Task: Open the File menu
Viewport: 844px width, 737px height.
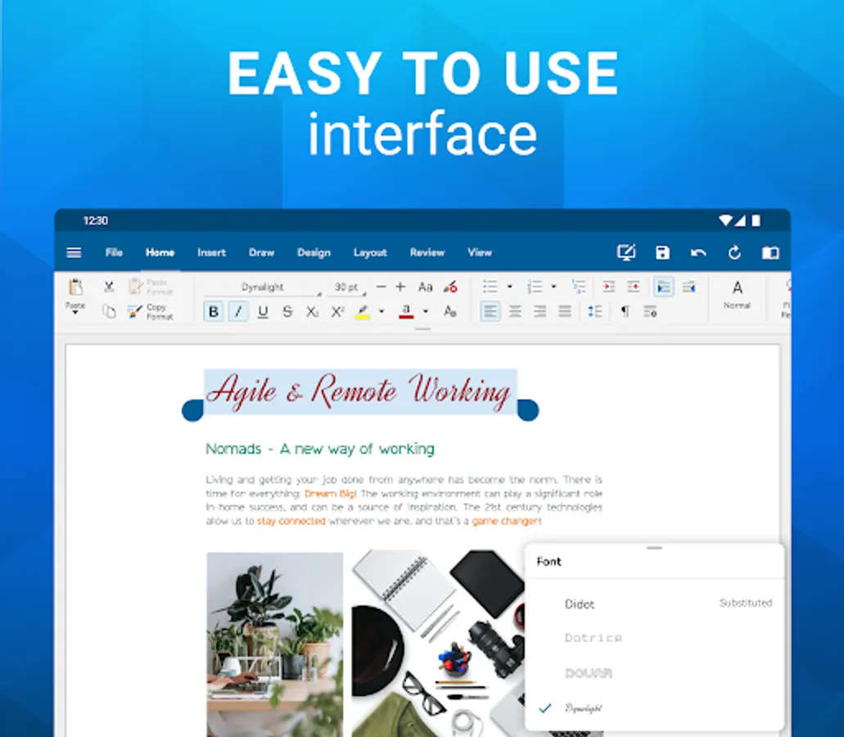Action: point(114,252)
